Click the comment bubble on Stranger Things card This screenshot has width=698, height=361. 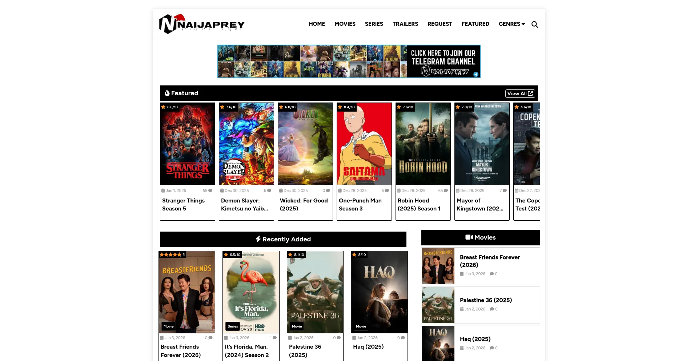tap(210, 190)
